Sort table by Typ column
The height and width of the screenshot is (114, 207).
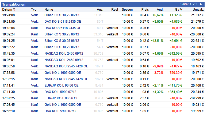pos(34,10)
